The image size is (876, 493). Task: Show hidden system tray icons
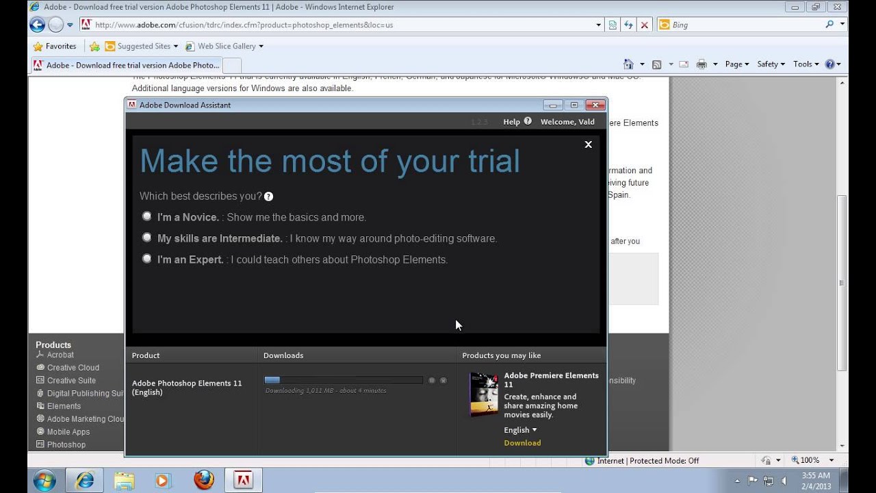pyautogui.click(x=738, y=480)
